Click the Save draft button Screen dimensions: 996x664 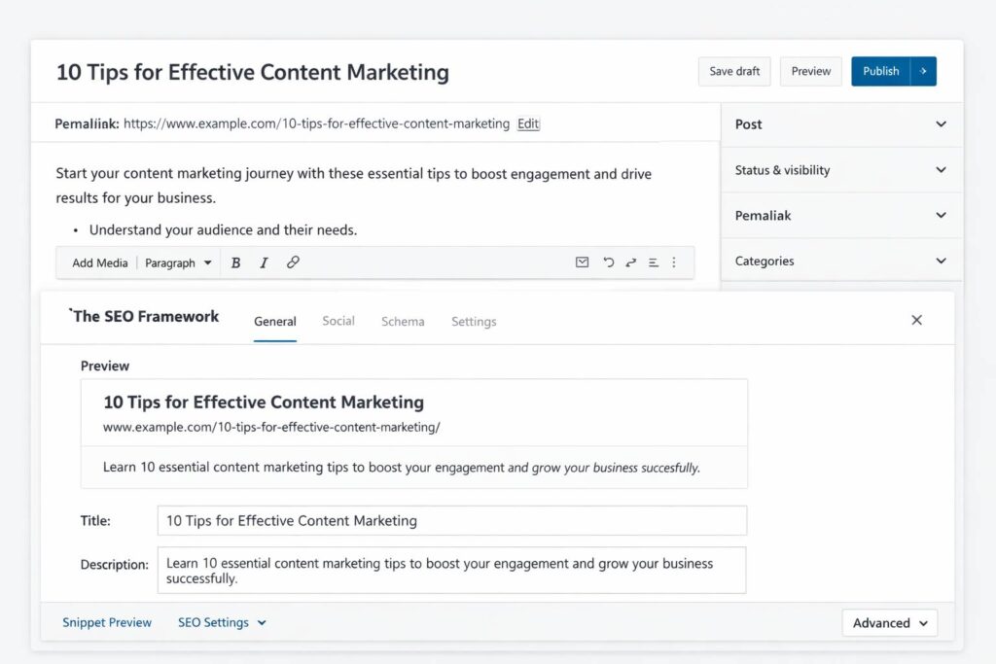click(734, 71)
